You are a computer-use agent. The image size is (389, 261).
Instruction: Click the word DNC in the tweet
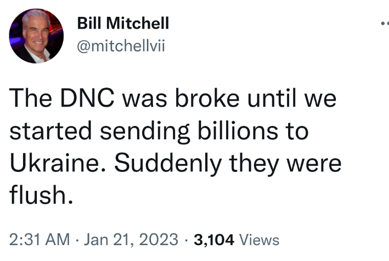[x=88, y=98]
